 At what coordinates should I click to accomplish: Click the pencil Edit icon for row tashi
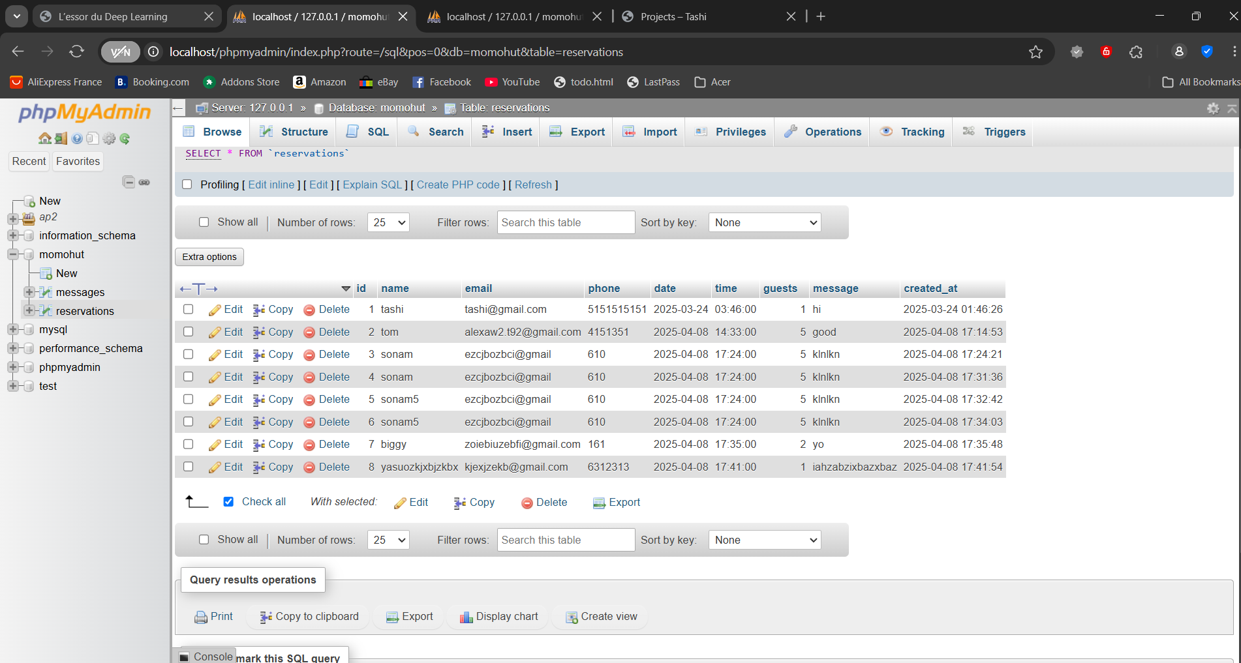point(215,310)
